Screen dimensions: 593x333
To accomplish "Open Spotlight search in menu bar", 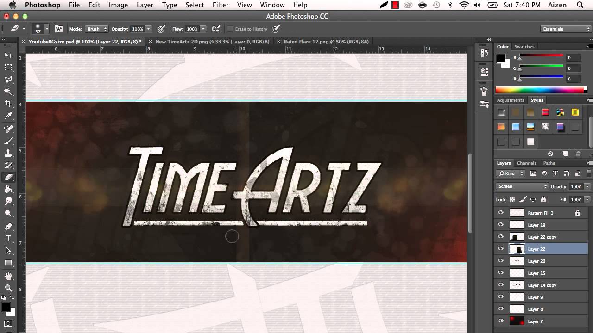I will coord(580,5).
